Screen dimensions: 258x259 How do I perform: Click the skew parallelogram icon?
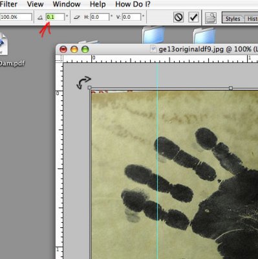pyautogui.click(x=77, y=17)
